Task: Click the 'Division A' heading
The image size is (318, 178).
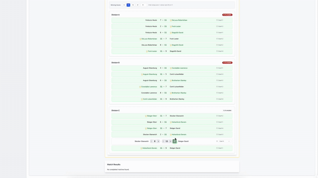Action: 115,15
